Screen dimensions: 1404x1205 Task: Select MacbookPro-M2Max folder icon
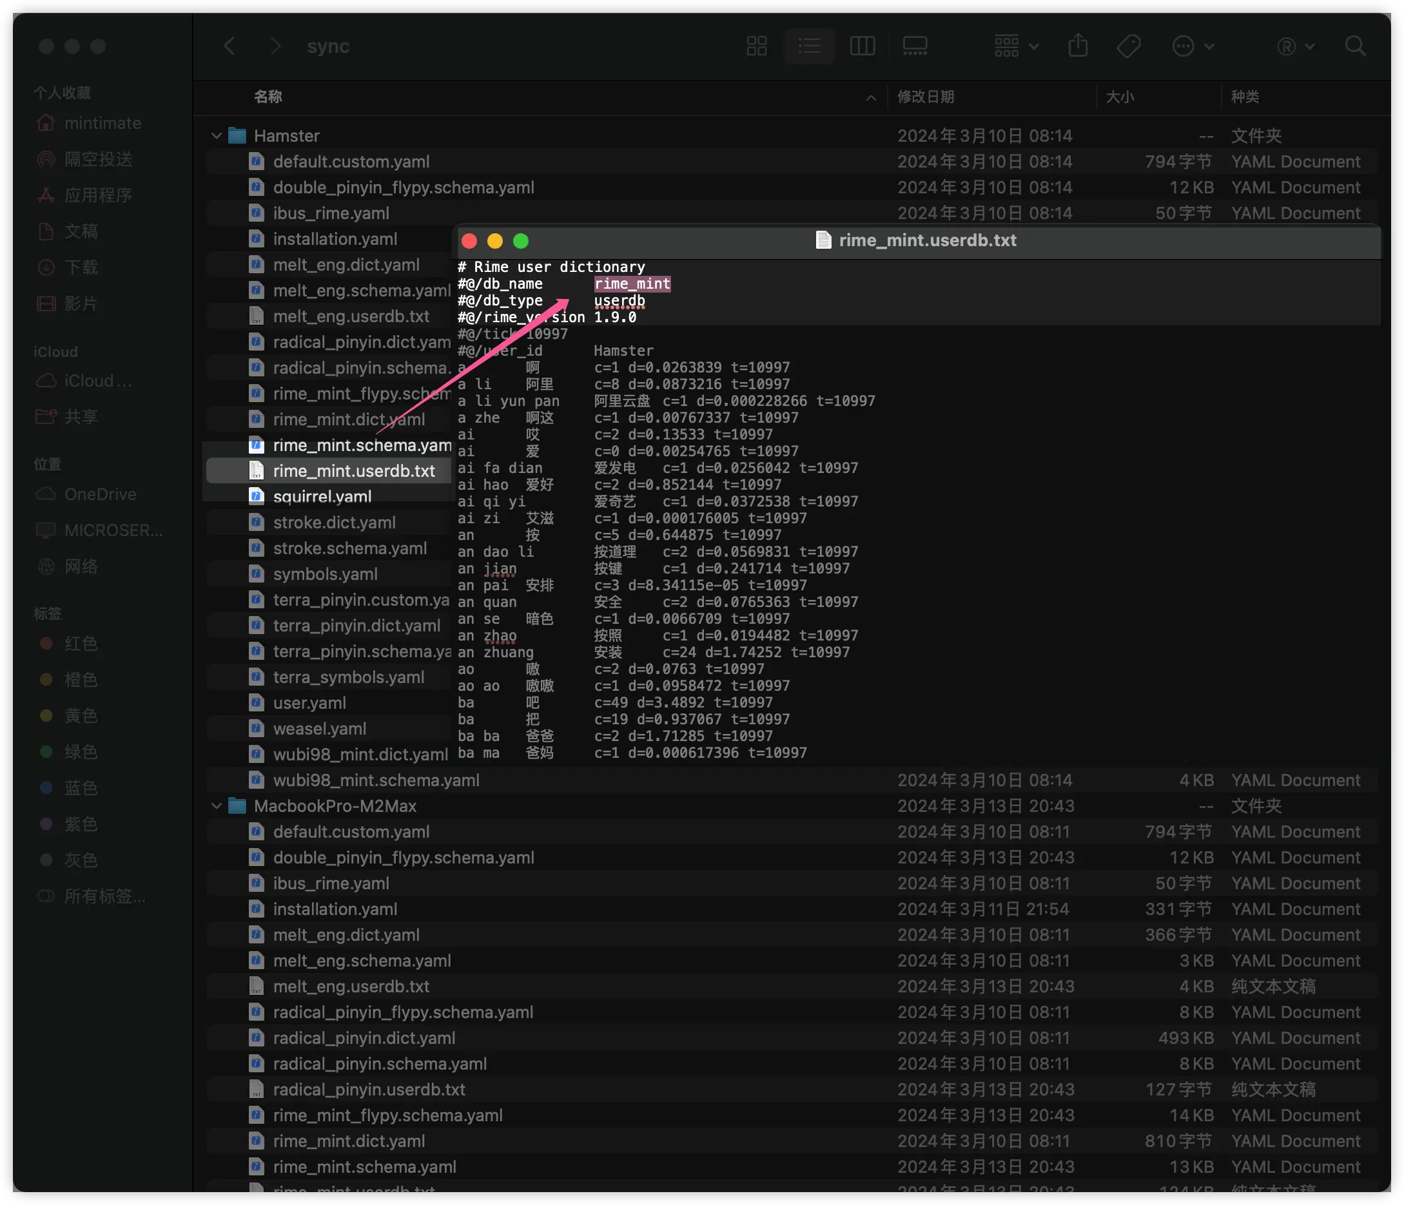tap(237, 805)
